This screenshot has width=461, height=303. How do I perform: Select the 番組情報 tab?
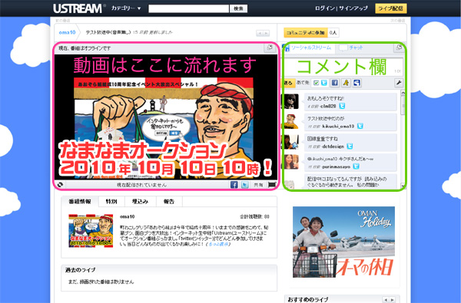tap(80, 202)
